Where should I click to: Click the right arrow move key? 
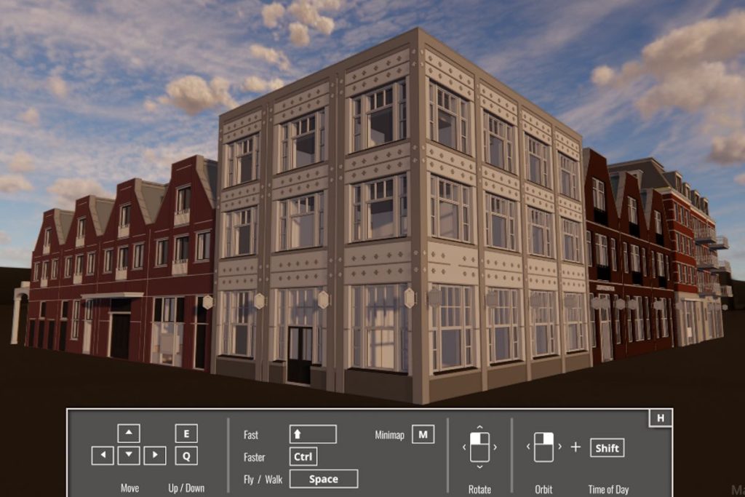tap(155, 456)
